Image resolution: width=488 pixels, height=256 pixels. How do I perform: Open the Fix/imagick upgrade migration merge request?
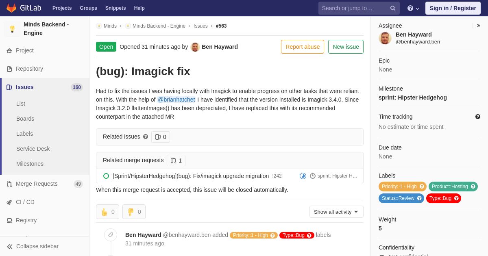point(191,176)
